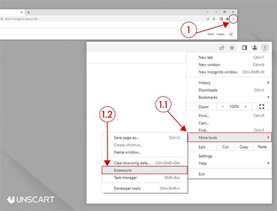Open Settings from the Chrome menu
This screenshot has height=211, width=277.
[229, 156]
